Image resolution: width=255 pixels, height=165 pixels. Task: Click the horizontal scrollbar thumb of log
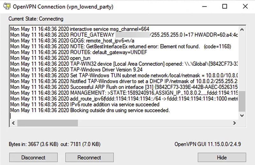coord(47,123)
